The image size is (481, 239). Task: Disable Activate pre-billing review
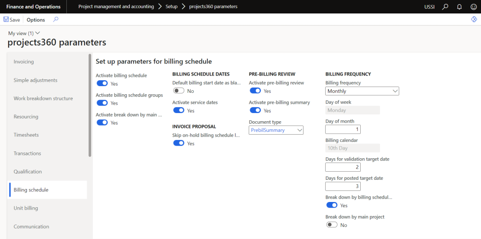pyautogui.click(x=255, y=91)
